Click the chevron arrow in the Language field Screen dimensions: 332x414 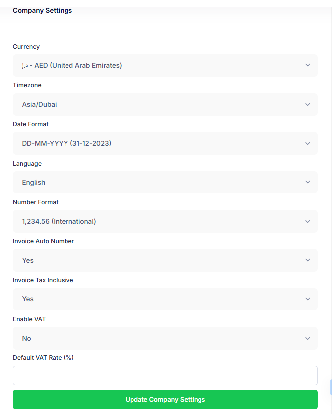(308, 182)
